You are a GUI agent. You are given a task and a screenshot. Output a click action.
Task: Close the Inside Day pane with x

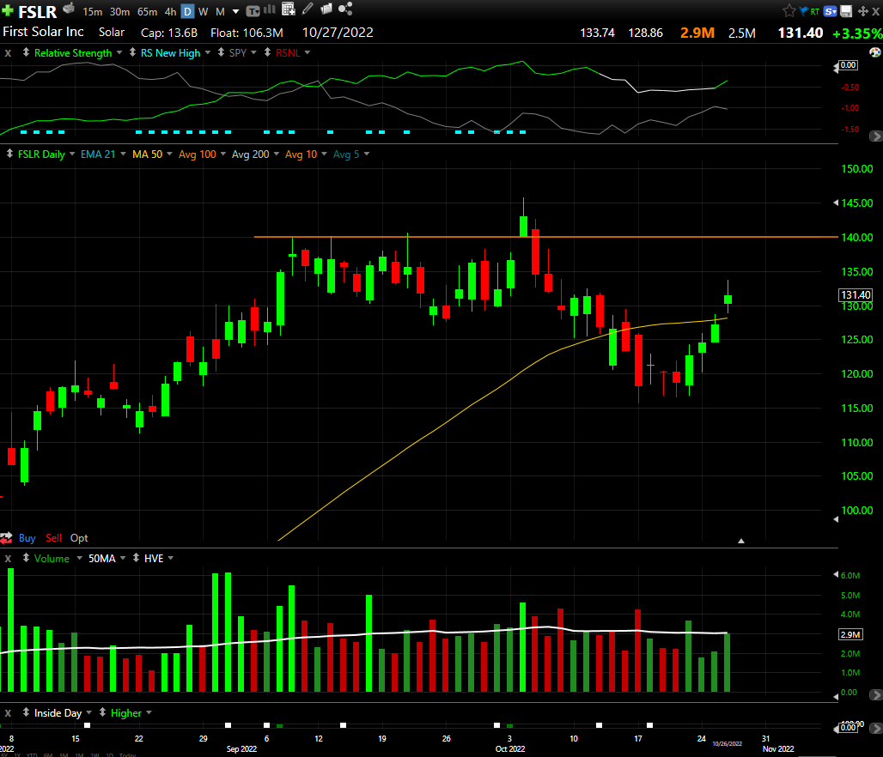[8, 713]
